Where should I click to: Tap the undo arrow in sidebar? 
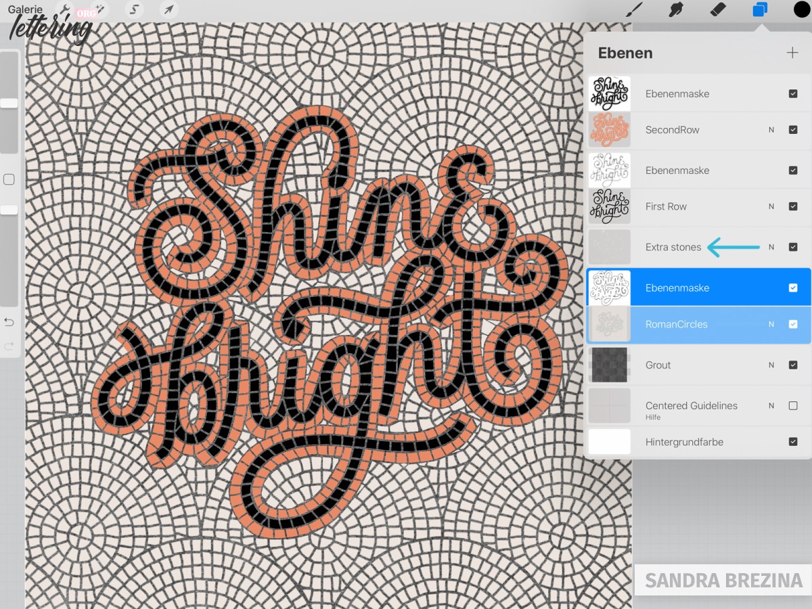[x=9, y=321]
